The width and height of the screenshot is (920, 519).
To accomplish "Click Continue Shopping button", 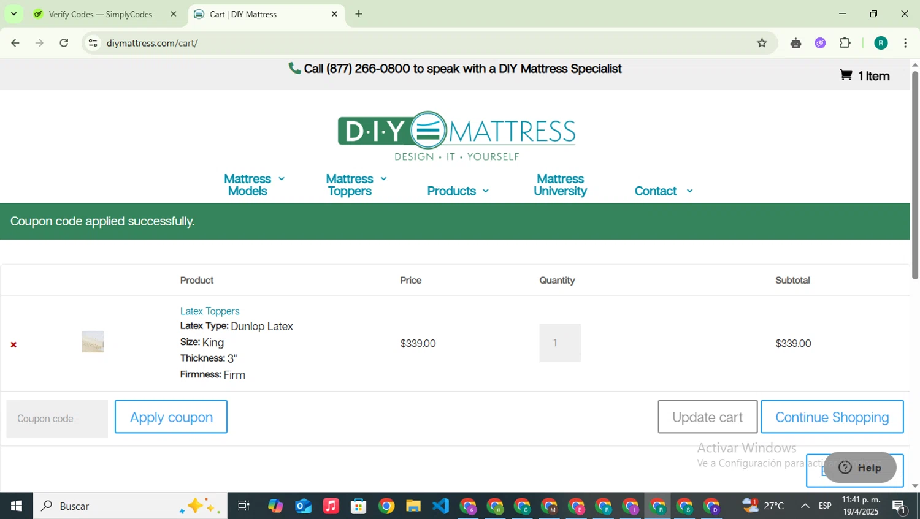I will (x=832, y=417).
